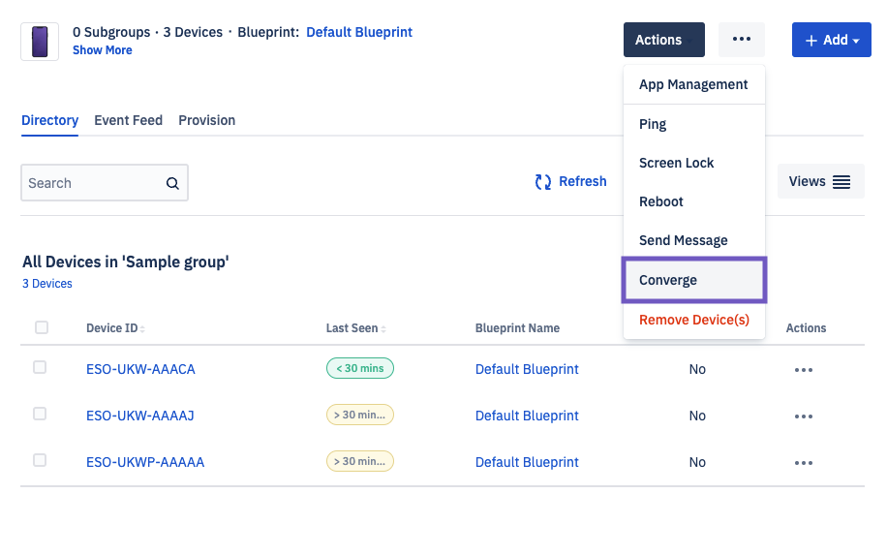
Task: Click the 'No' value in ESO-UKW-AAACA row
Action: tap(697, 369)
